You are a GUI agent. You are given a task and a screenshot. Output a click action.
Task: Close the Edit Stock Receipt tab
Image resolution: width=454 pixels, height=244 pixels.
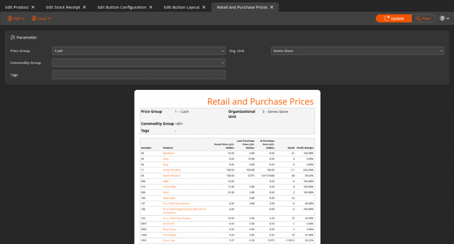tap(84, 8)
